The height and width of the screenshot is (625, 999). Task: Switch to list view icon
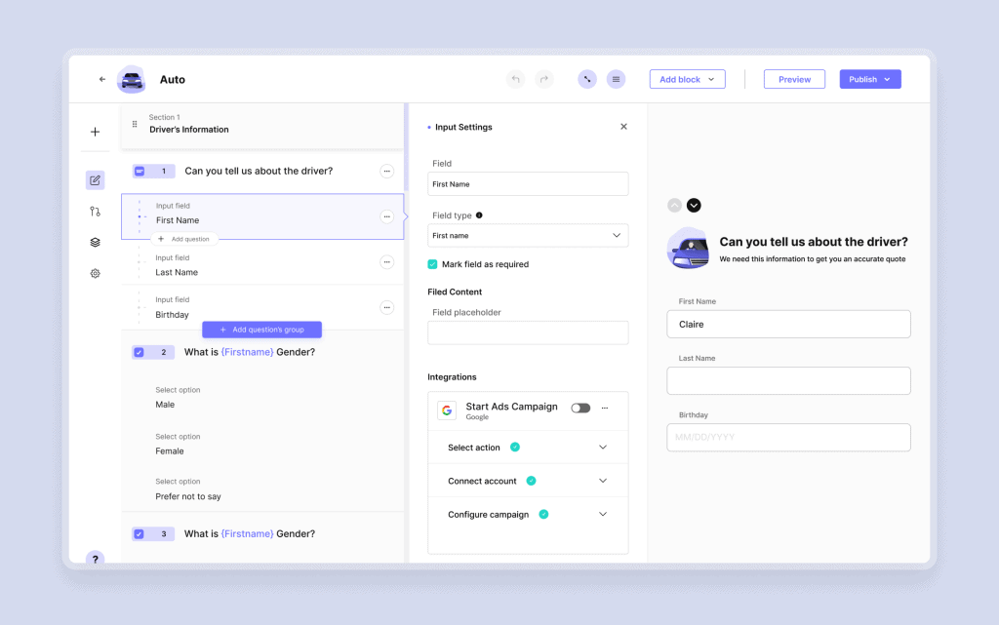[617, 79]
